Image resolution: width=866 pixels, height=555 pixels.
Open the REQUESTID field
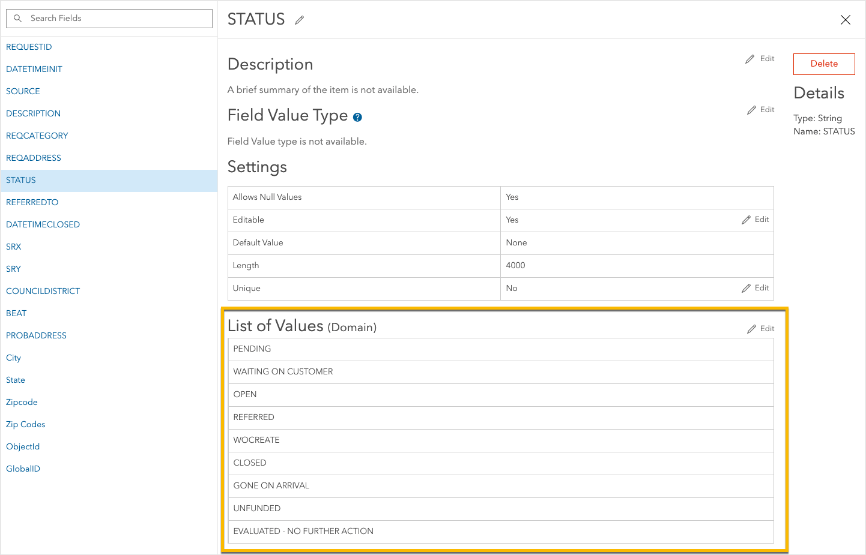coord(29,47)
